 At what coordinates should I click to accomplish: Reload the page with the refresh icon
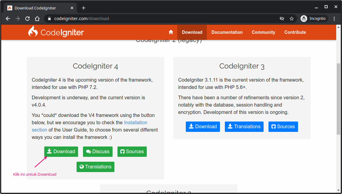pos(27,19)
